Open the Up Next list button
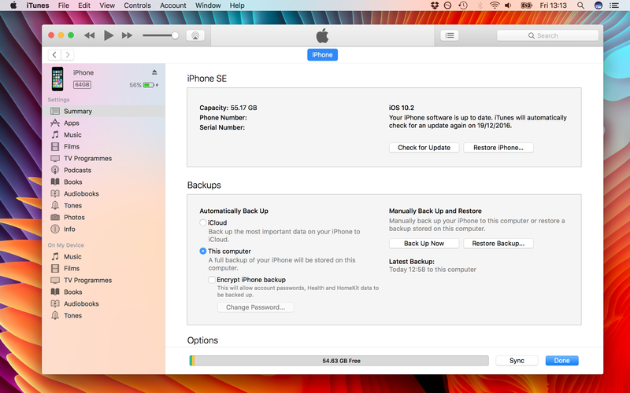Screen dimensions: 630x393 click(x=450, y=35)
